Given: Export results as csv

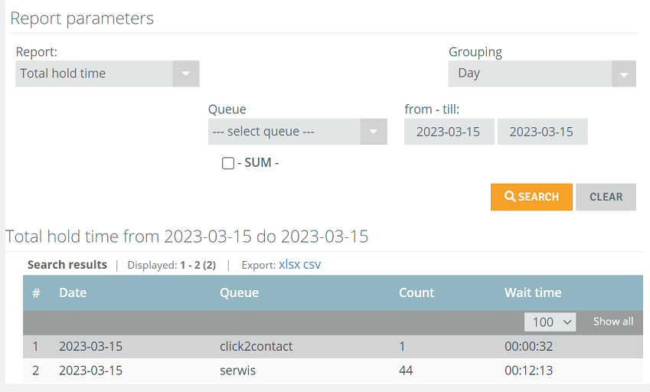Looking at the screenshot, I should [312, 264].
